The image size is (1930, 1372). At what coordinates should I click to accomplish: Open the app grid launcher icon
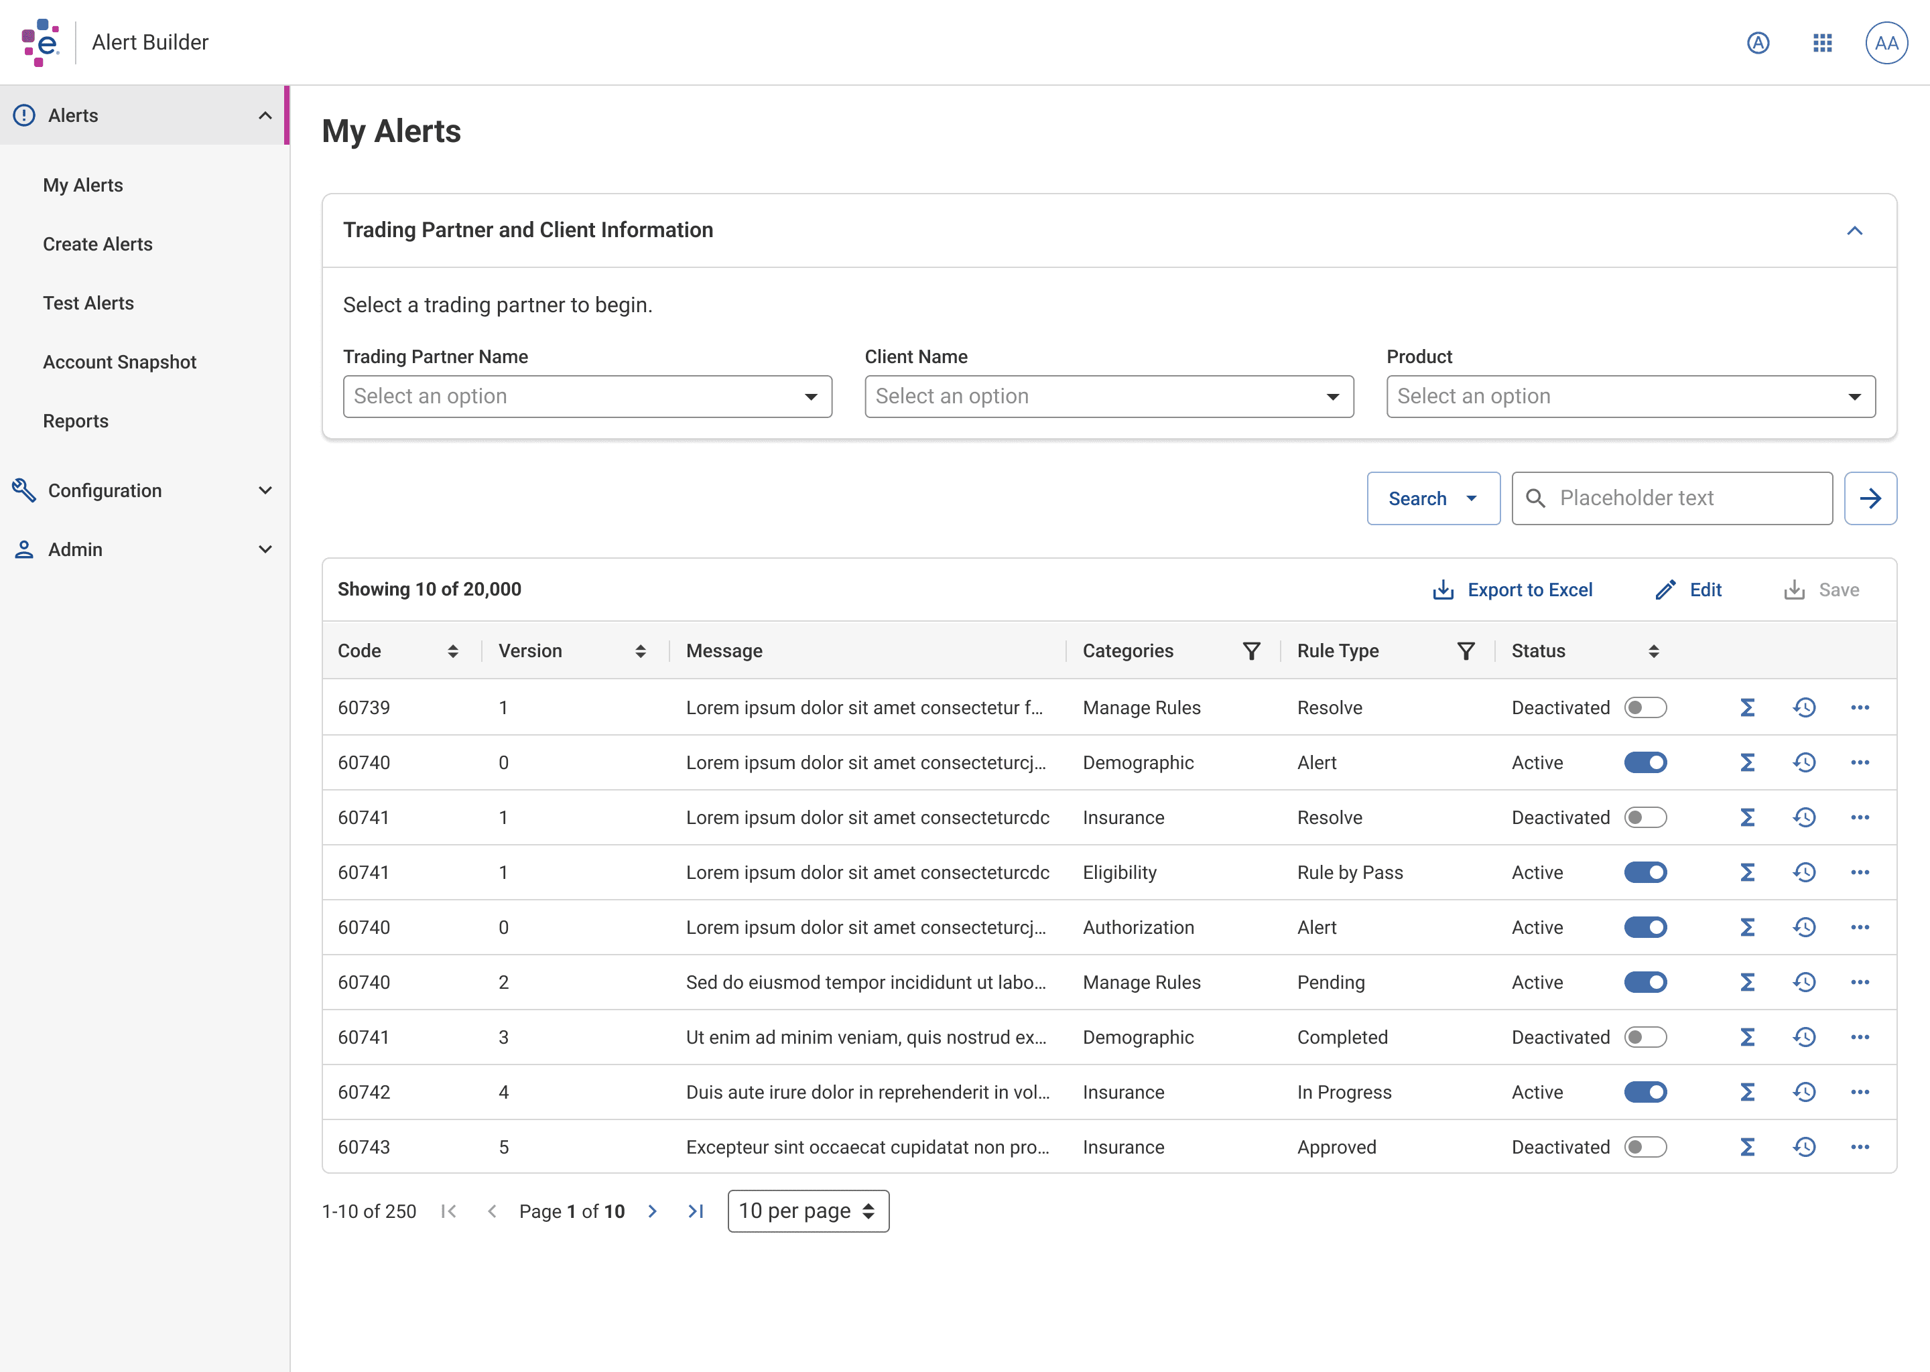pyautogui.click(x=1822, y=43)
